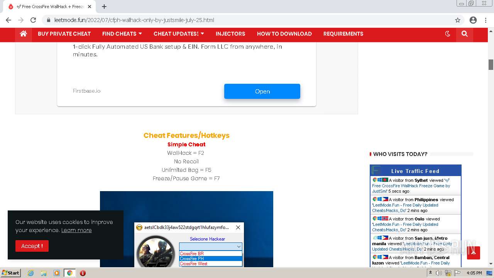Image resolution: width=494 pixels, height=278 pixels.
Task: Click the Cheat Features/Hotkeys heading
Action: pyautogui.click(x=186, y=135)
